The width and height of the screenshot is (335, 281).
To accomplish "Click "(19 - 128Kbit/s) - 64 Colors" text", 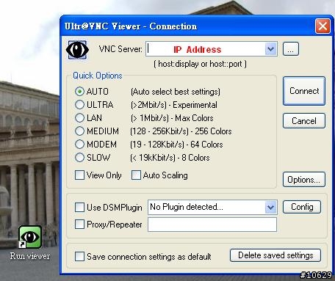I will tap(176, 145).
